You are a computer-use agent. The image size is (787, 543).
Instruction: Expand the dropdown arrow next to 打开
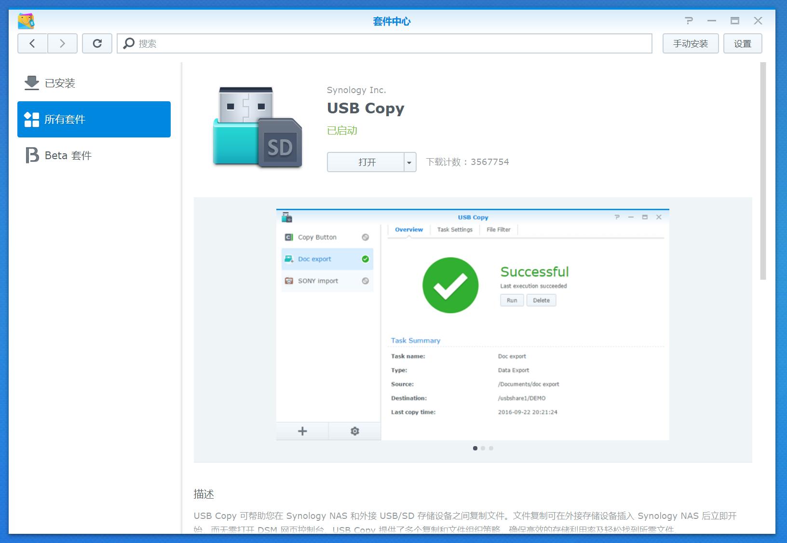point(409,163)
